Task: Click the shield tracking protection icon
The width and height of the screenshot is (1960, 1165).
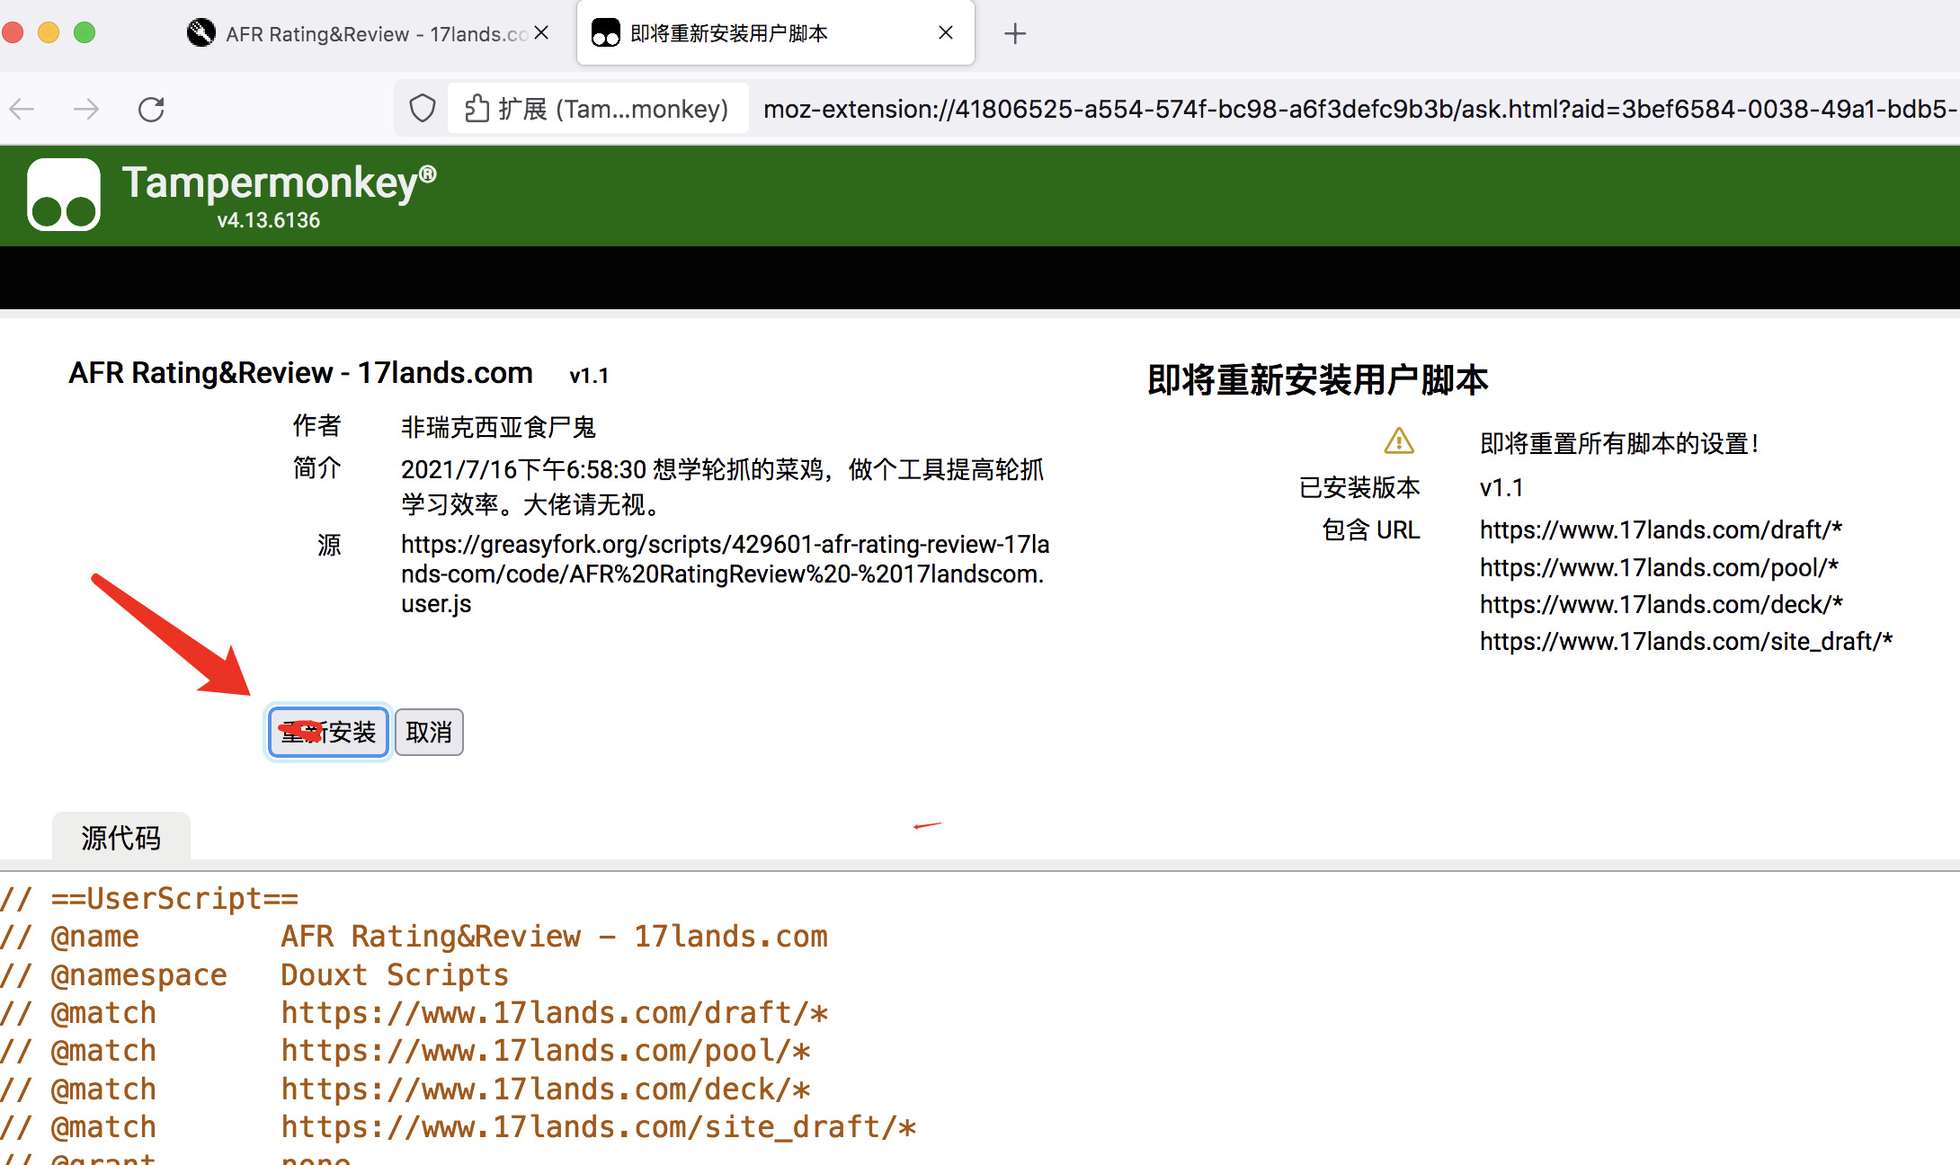Action: pos(422,109)
